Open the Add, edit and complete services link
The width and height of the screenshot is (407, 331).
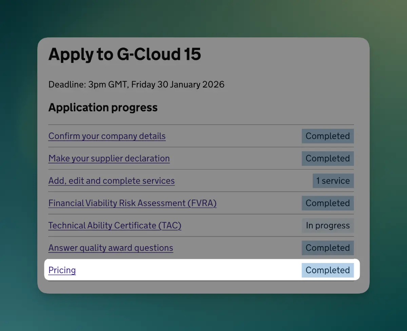tap(112, 181)
